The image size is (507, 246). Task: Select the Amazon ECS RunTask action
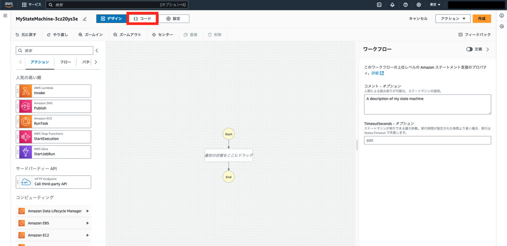[x=53, y=121]
